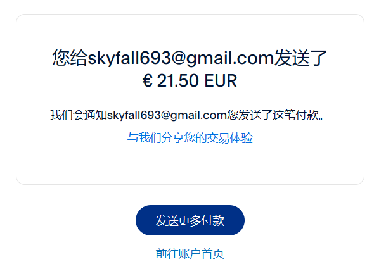Viewport: 386px width, 276px height.
Task: Click the 21.50 number in the amount
Action: point(177,80)
